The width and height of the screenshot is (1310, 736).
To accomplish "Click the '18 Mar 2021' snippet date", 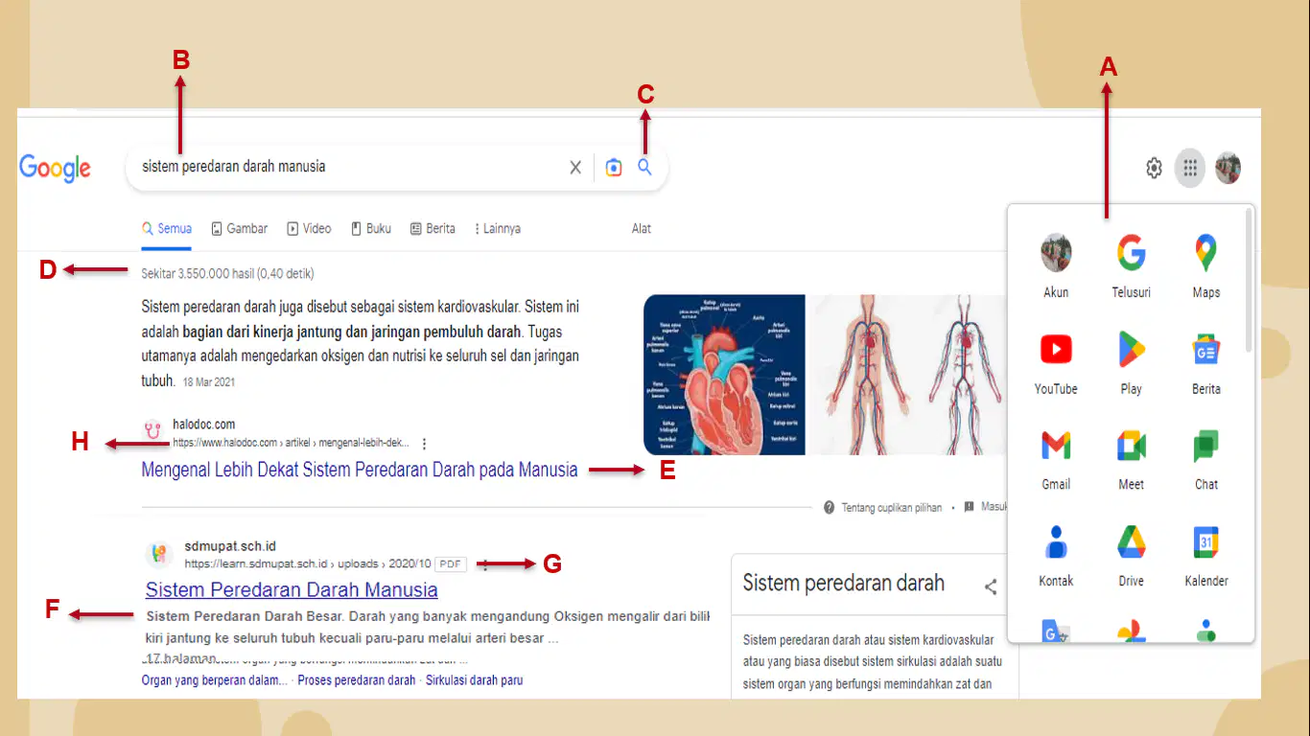I will pos(208,382).
